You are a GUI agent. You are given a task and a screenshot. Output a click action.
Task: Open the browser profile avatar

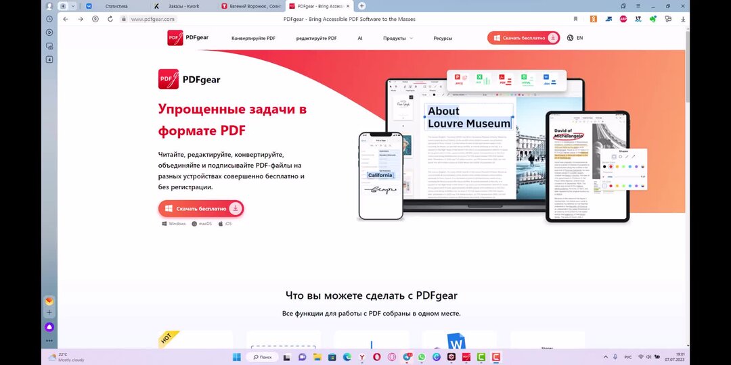(49, 6)
